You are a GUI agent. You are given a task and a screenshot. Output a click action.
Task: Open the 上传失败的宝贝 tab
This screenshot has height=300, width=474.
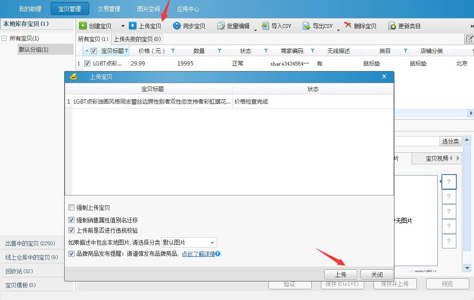137,39
